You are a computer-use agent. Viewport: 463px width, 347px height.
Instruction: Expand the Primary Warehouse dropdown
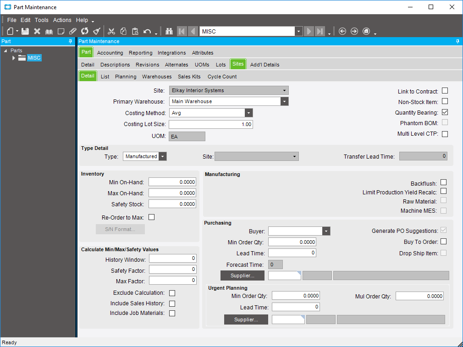tap(285, 101)
